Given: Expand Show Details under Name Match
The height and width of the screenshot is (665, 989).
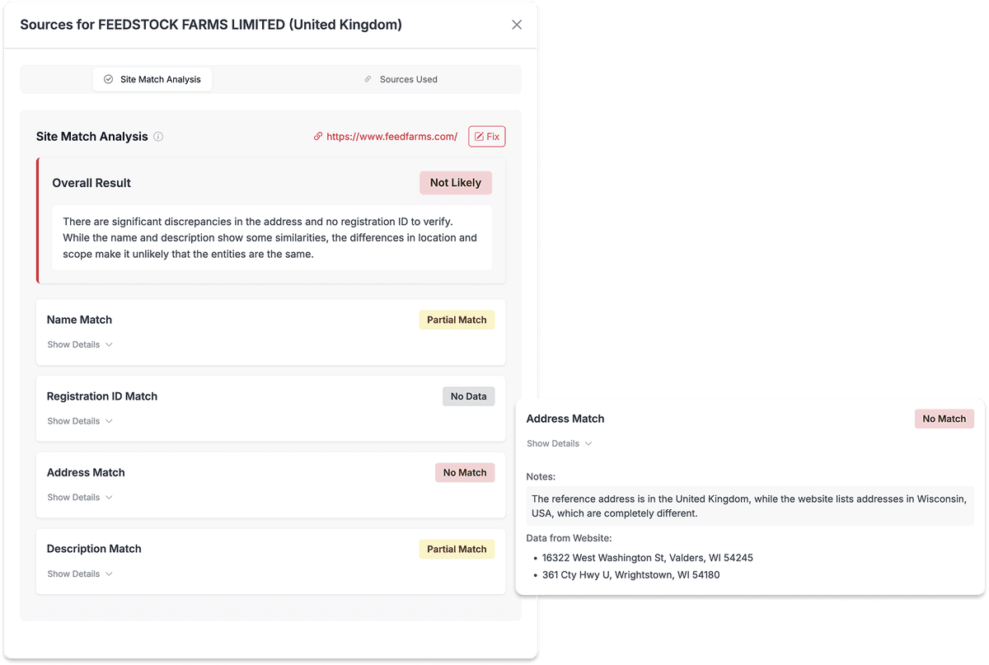Looking at the screenshot, I should point(80,344).
